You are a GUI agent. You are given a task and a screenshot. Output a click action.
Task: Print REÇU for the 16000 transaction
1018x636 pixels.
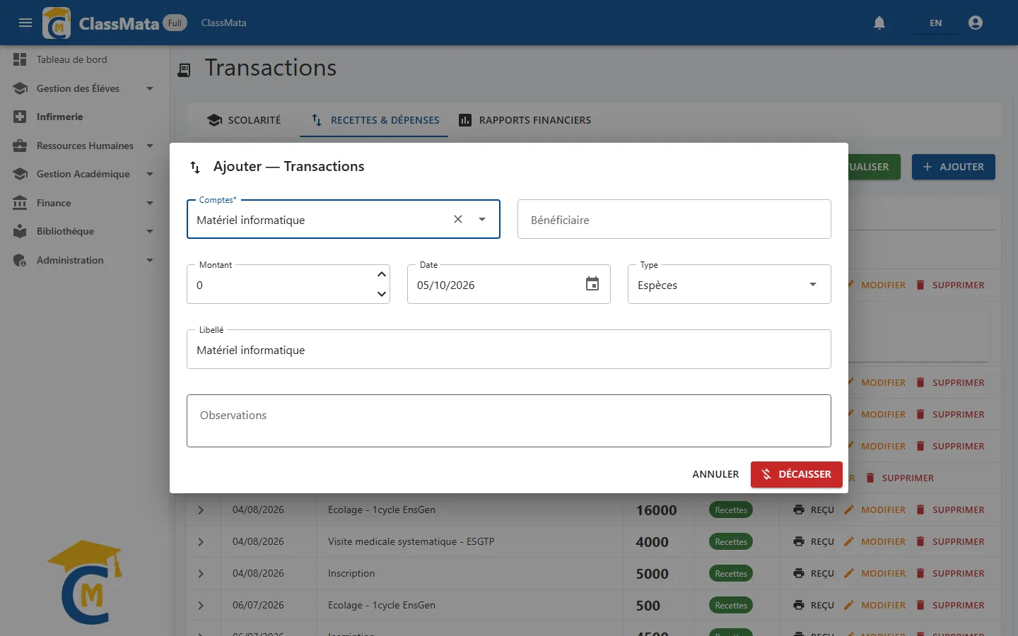click(814, 510)
